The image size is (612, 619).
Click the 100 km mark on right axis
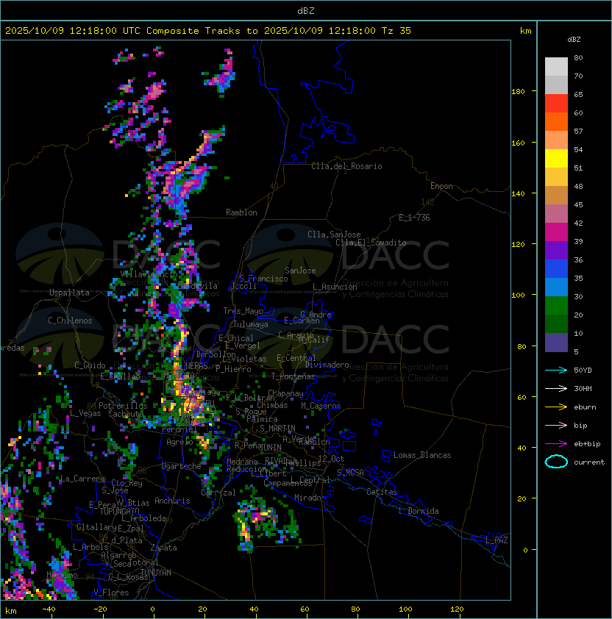(x=518, y=296)
